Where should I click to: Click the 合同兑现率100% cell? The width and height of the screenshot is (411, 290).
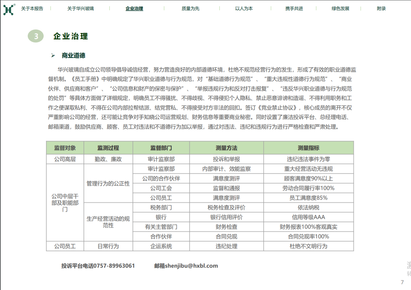pyautogui.click(x=308, y=236)
